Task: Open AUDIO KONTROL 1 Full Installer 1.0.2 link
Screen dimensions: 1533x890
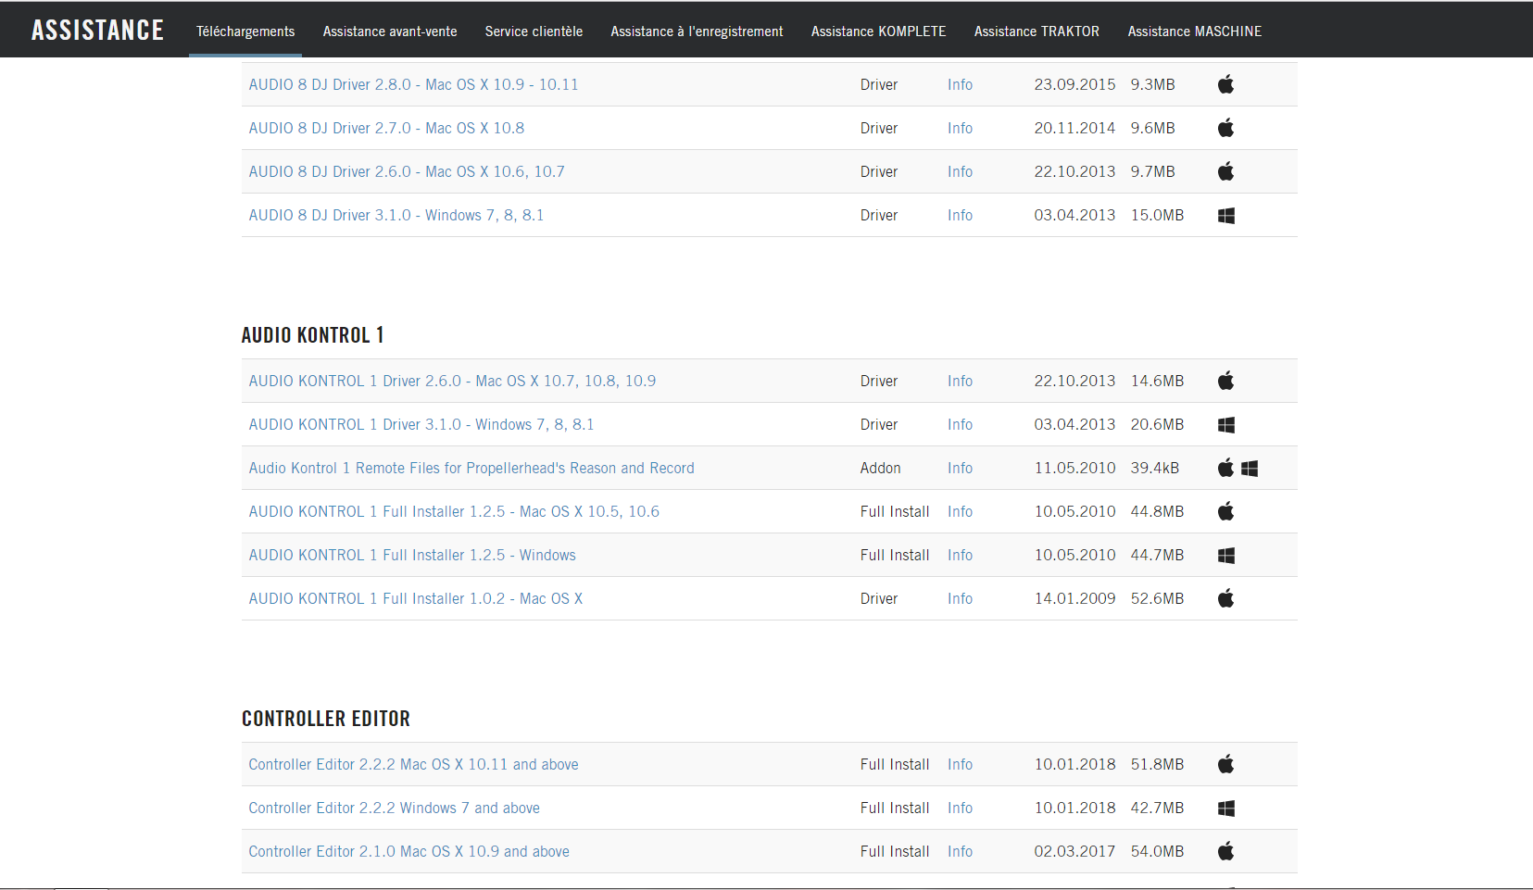Action: [416, 598]
